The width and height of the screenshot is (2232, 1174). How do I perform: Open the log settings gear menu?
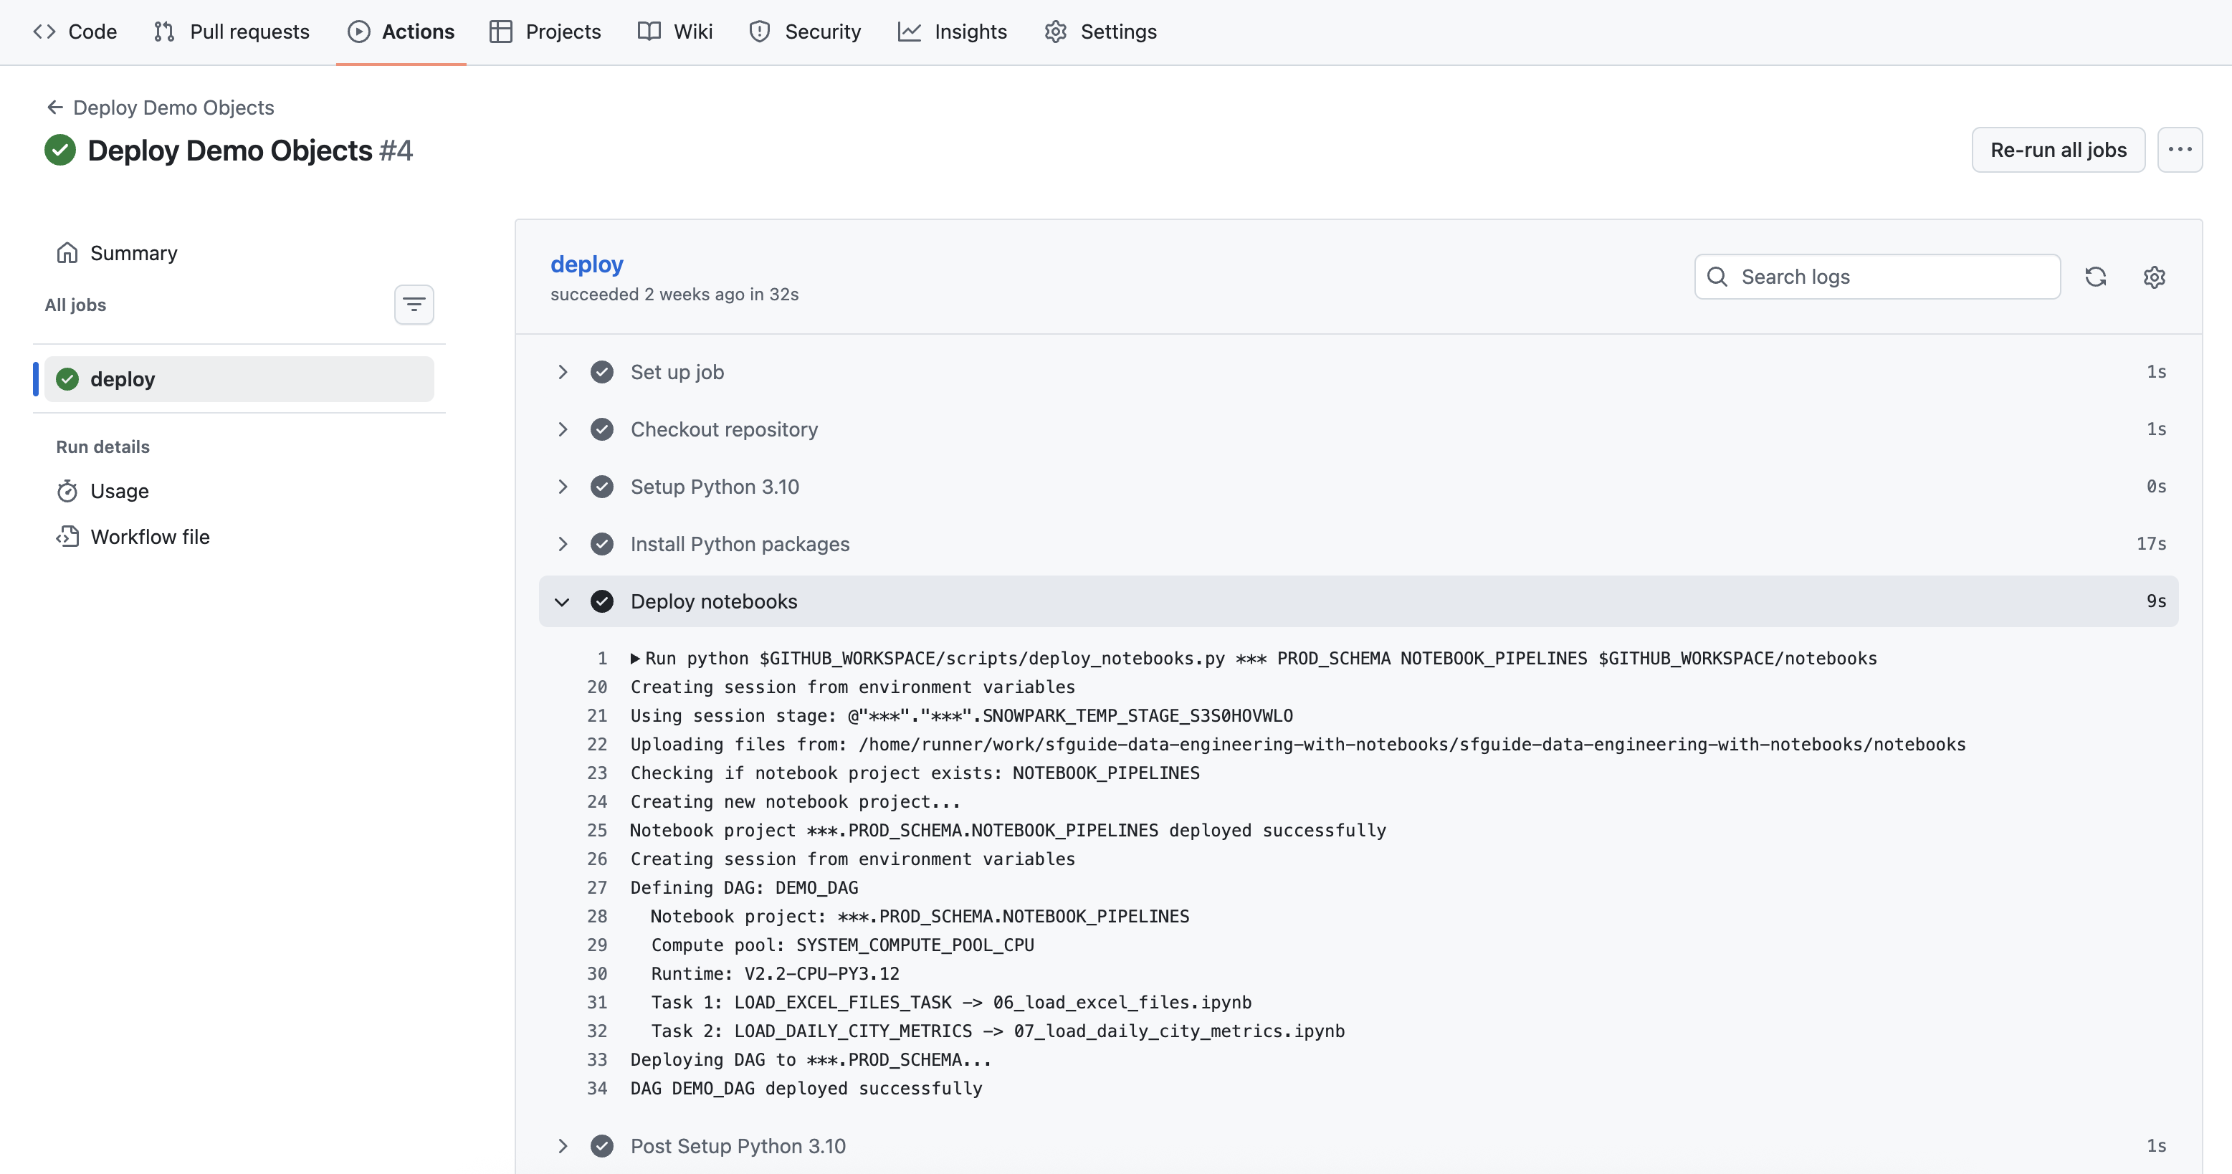pos(2154,277)
